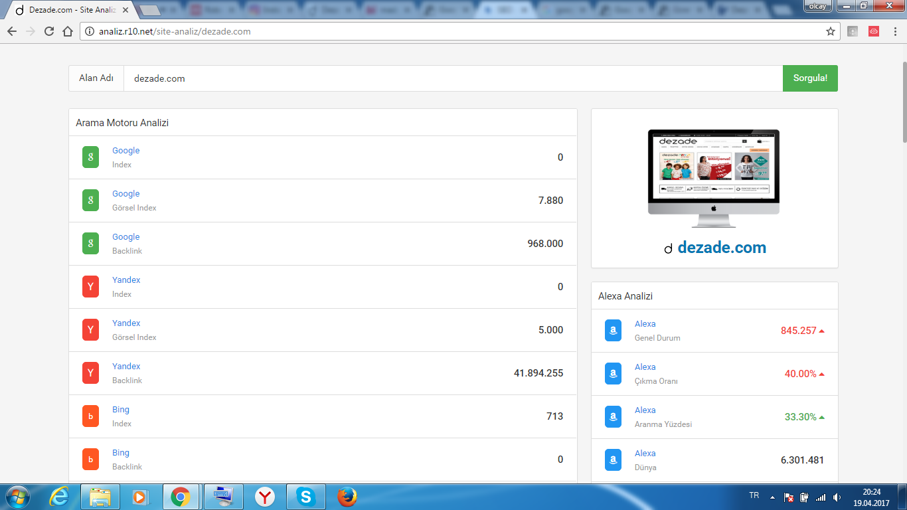The width and height of the screenshot is (907, 510).
Task: Open Skype from the taskbar
Action: [x=305, y=497]
